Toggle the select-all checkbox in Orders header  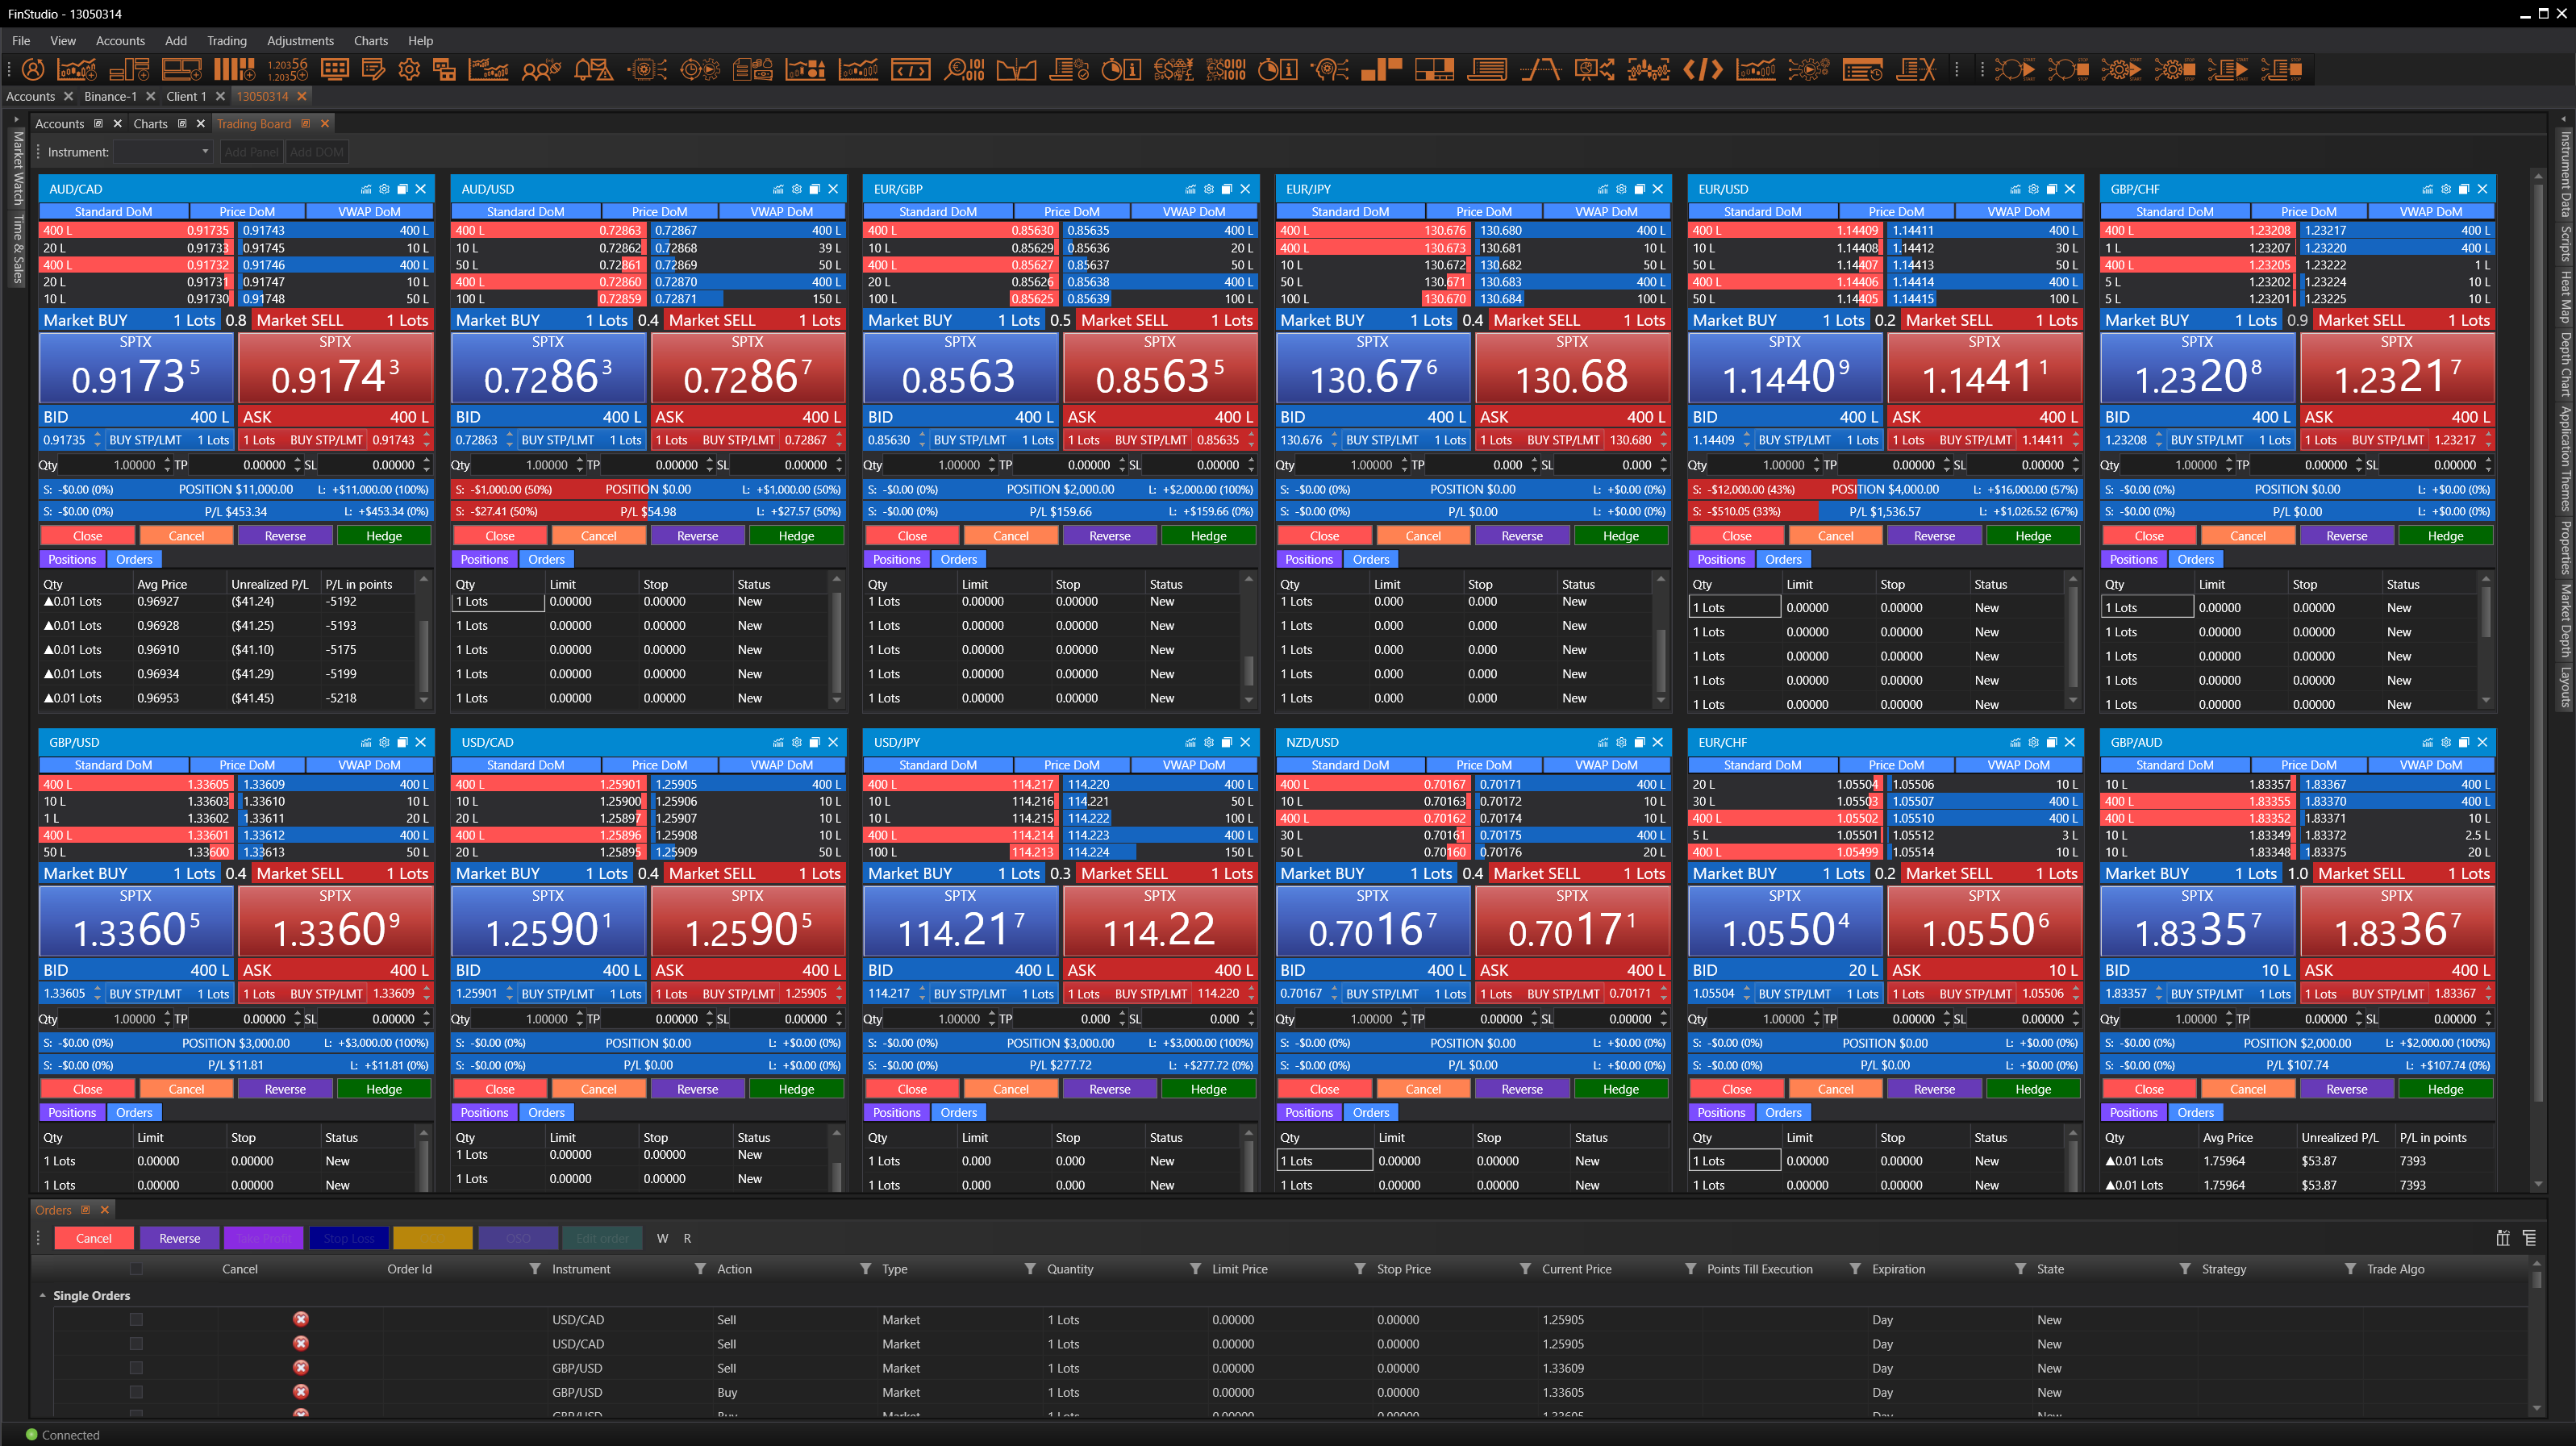(x=136, y=1269)
